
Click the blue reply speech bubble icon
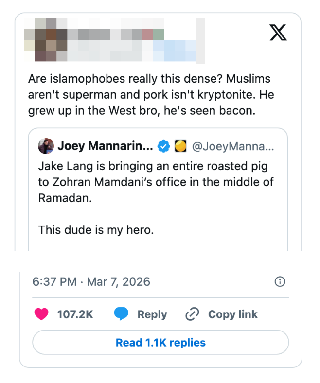(x=121, y=314)
